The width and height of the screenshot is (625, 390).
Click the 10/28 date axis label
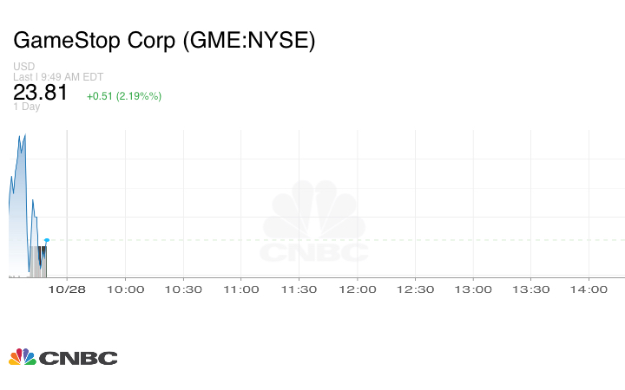(66, 289)
